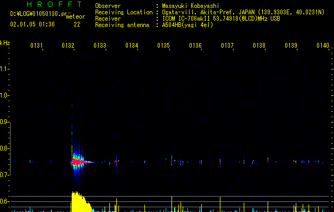Image resolution: width=334 pixels, height=212 pixels.
Task: Click the 0.7 kHz frequency label
Action: click(x=4, y=175)
